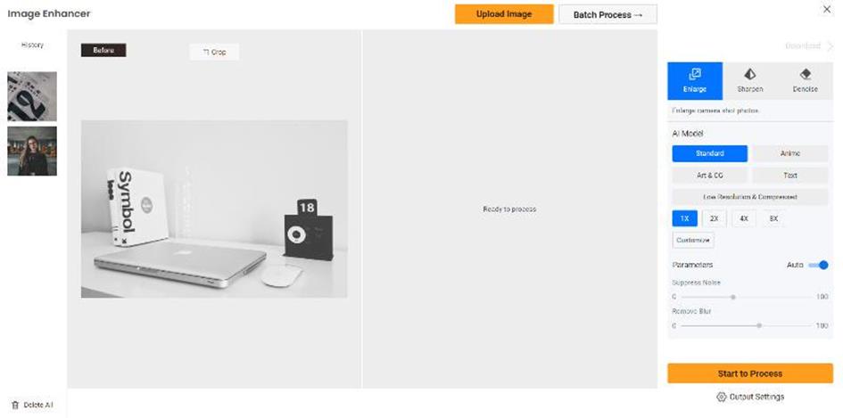Toggle the Auto parameters switch
The height and width of the screenshot is (418, 843).
click(x=818, y=265)
